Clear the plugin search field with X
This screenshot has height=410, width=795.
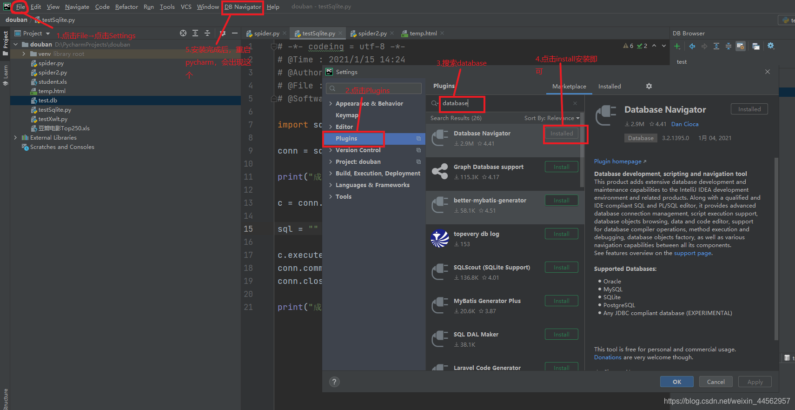[x=575, y=103]
